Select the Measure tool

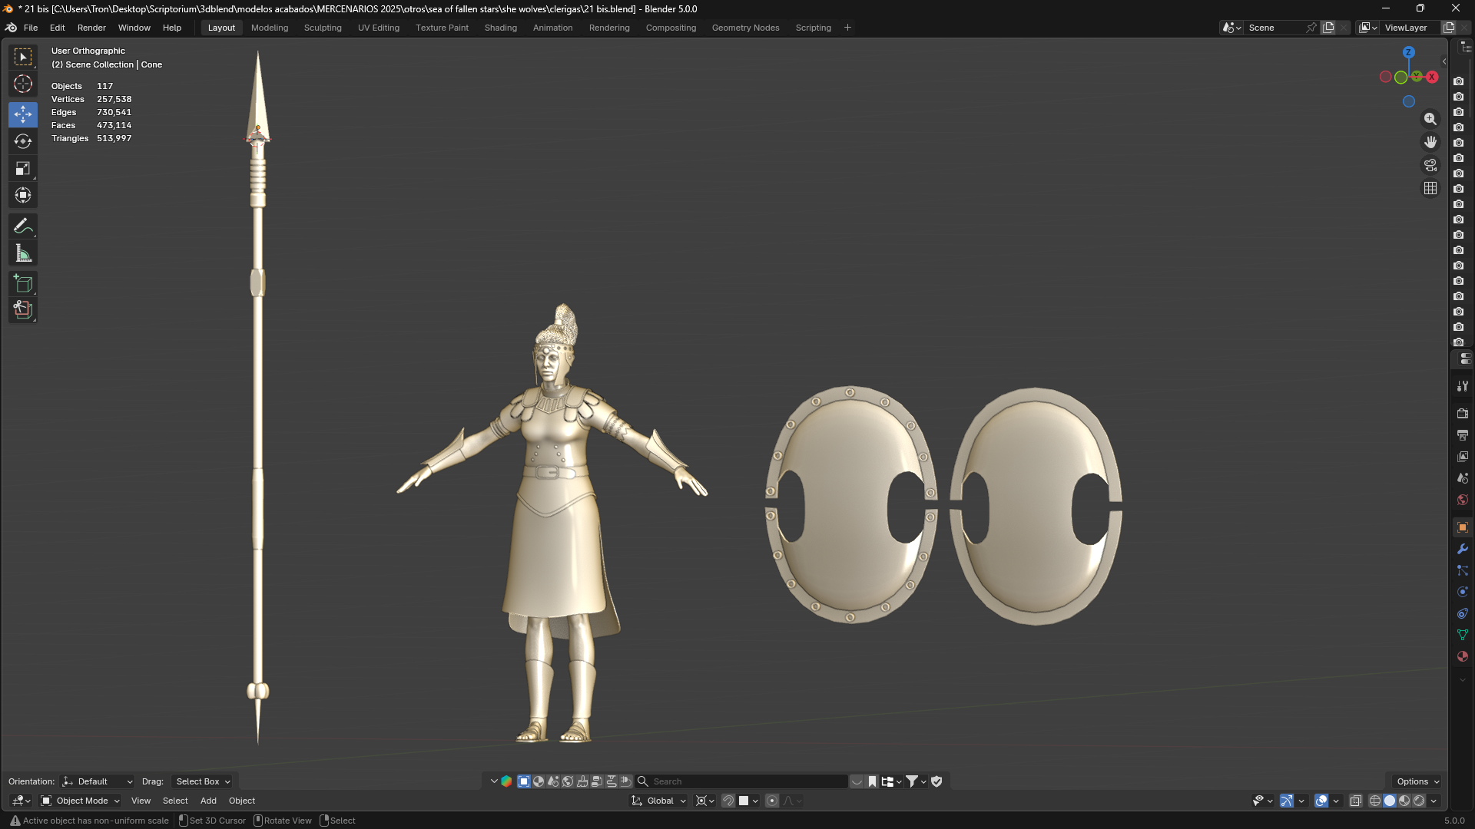coord(23,253)
